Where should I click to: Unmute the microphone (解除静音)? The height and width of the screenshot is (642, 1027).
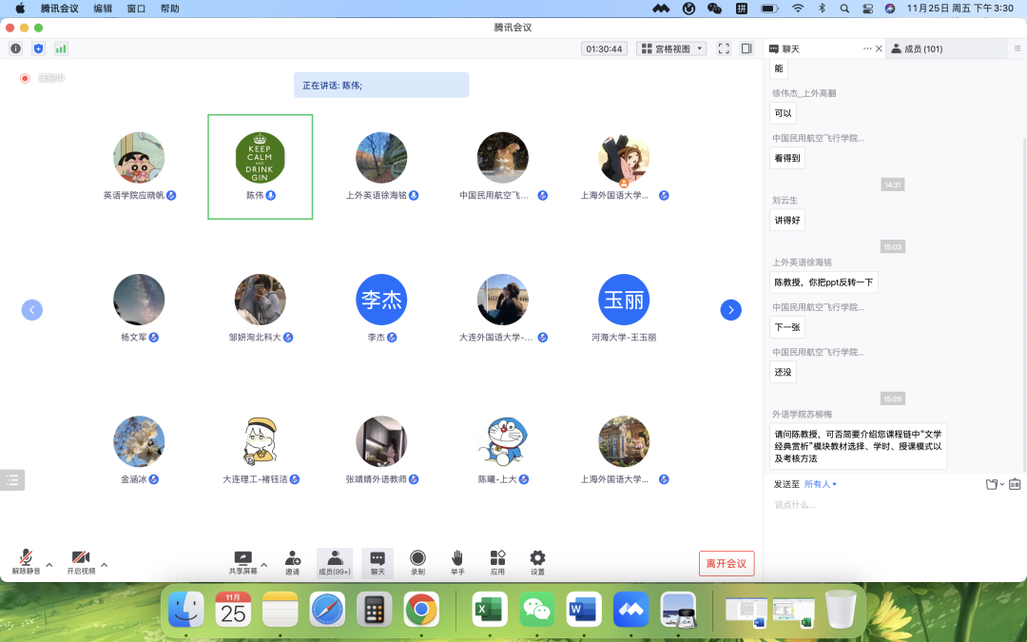click(26, 559)
